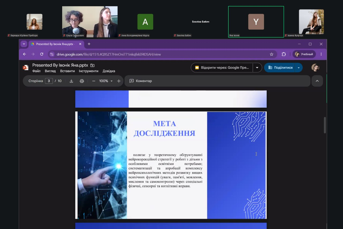Select the Евеліна Бабич participant tile
The image size is (343, 229).
(200, 22)
